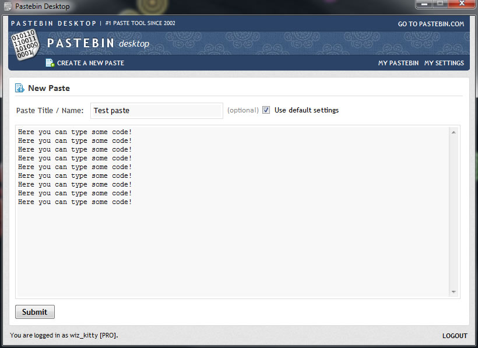Follow the Go to Pastebin.com link
Image resolution: width=478 pixels, height=348 pixels.
pos(431,24)
